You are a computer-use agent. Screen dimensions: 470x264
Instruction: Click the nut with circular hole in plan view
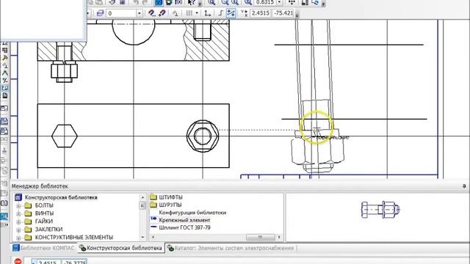(203, 136)
